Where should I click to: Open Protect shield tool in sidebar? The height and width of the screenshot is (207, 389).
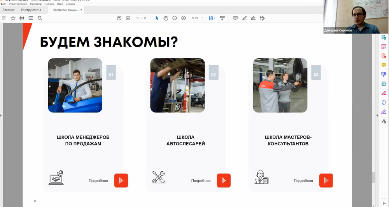click(384, 102)
